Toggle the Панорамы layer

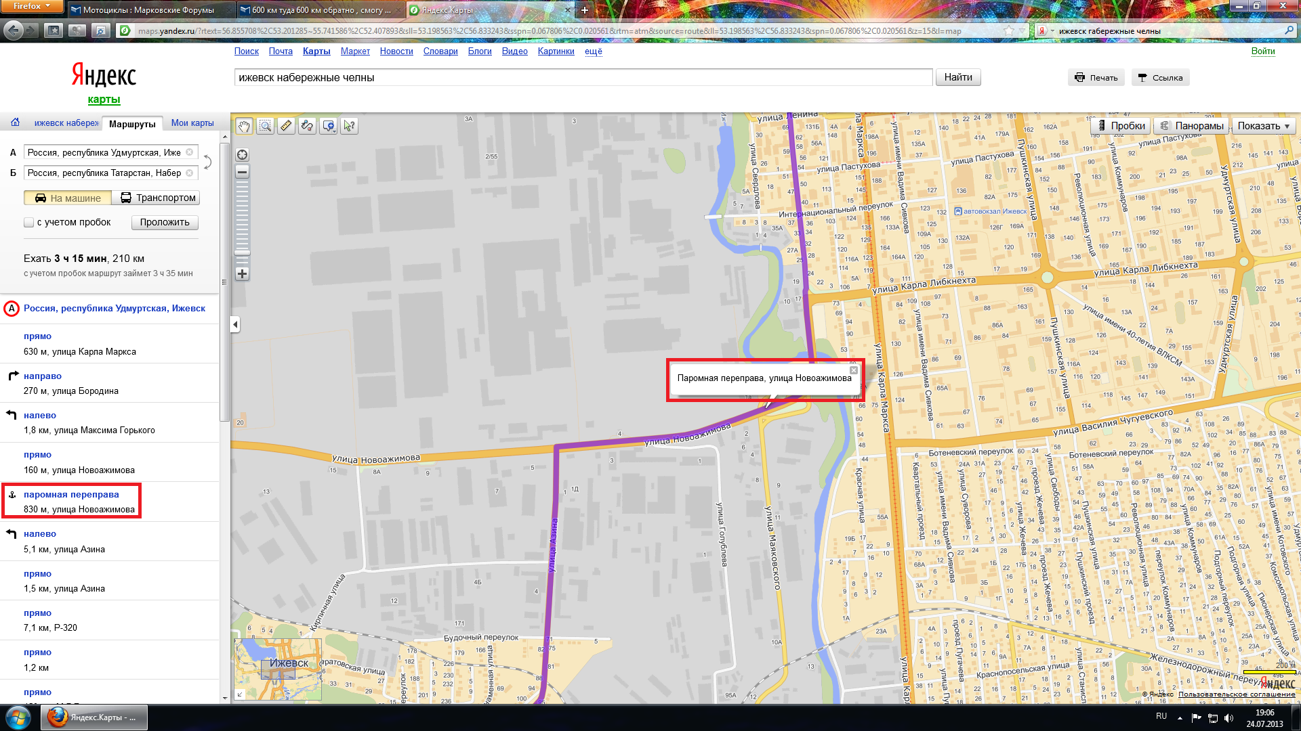coord(1191,126)
